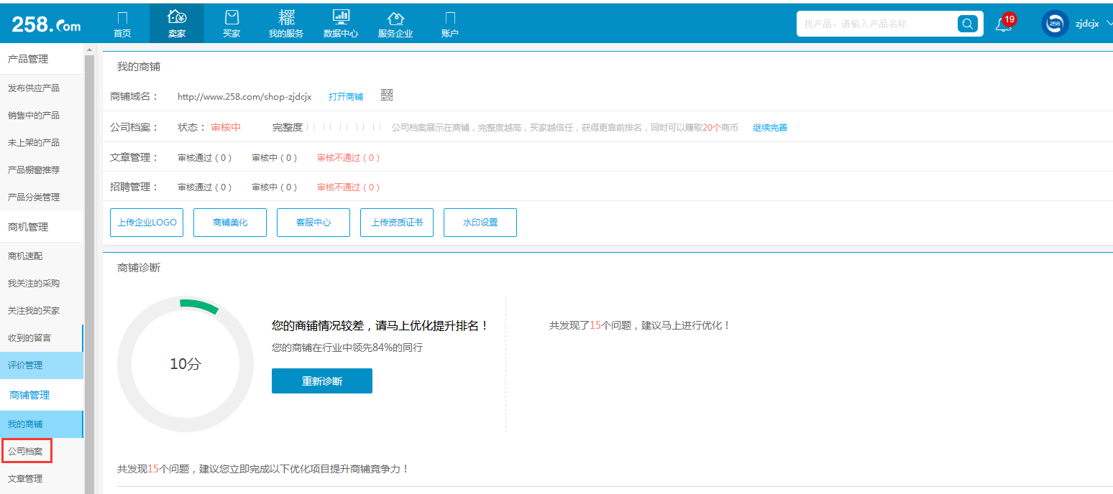
Task: Click 继续完善 link
Action: 770,128
